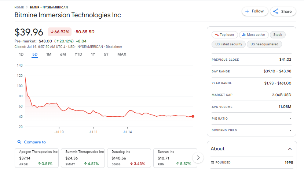Show next comparison stocks with arrow
Viewport: 304px width, 169px height.
198,158
